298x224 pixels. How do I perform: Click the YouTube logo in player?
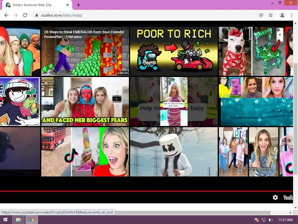point(288,197)
